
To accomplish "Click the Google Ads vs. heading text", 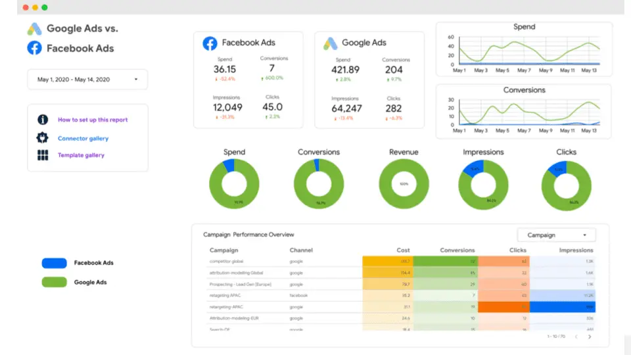I will (x=83, y=28).
